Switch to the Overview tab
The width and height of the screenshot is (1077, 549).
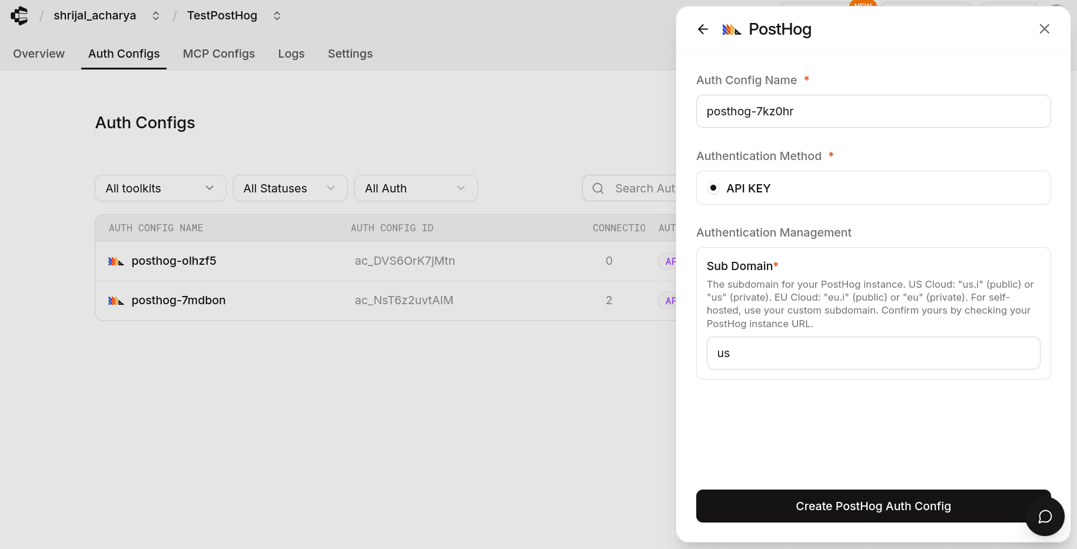(x=39, y=54)
